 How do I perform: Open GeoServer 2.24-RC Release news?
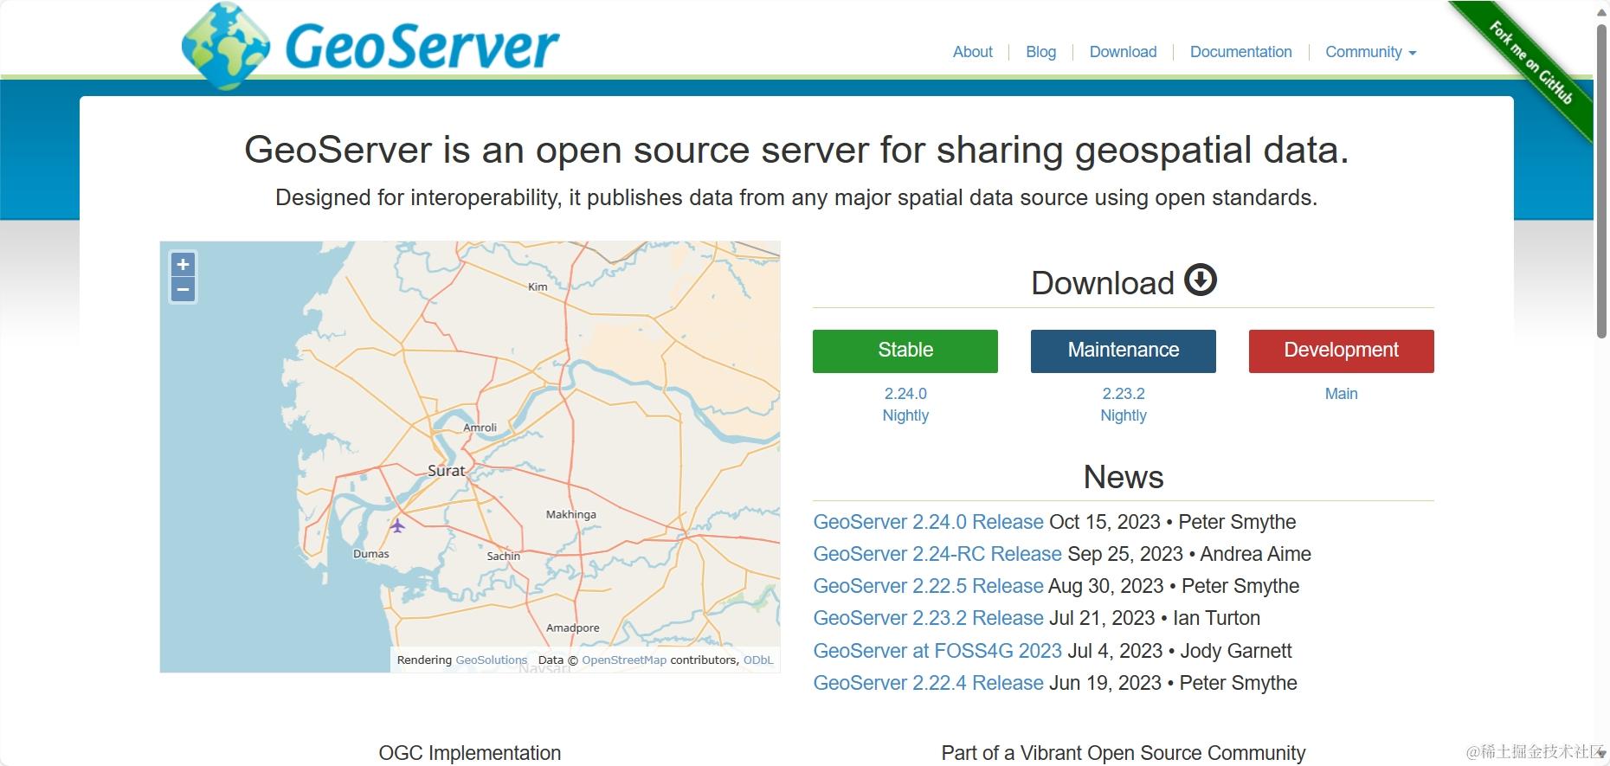(x=937, y=554)
